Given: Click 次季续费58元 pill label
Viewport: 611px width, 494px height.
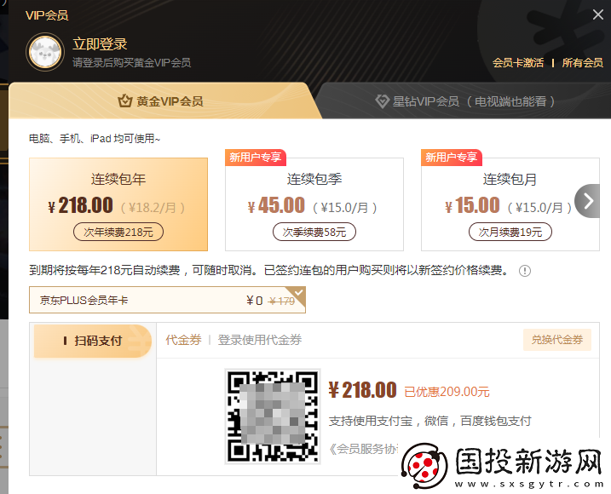Looking at the screenshot, I should tap(314, 233).
